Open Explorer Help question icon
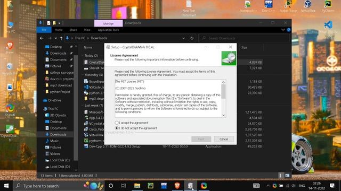This screenshot has width=341, height=191. (x=289, y=30)
